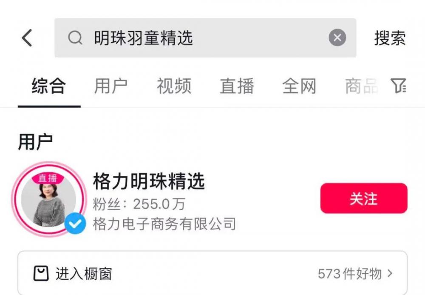The height and width of the screenshot is (295, 425).
Task: Open the 全网 tab
Action: (x=299, y=86)
